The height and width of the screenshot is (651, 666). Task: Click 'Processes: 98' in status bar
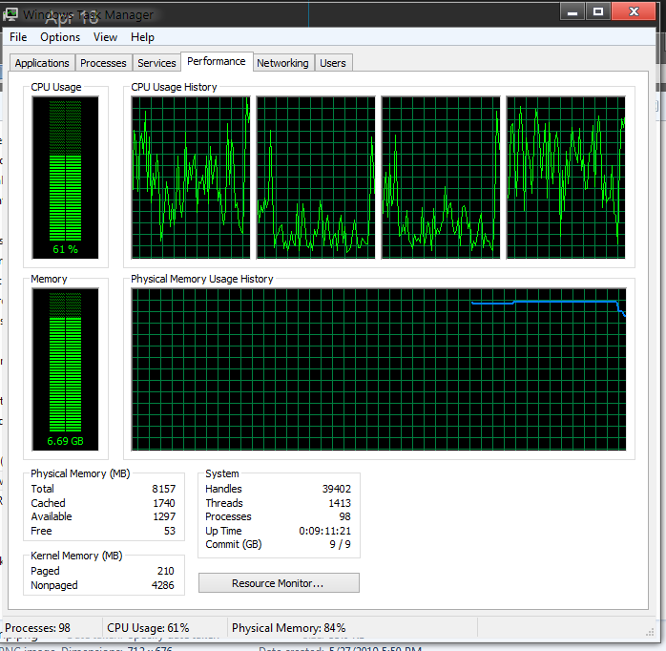point(38,628)
